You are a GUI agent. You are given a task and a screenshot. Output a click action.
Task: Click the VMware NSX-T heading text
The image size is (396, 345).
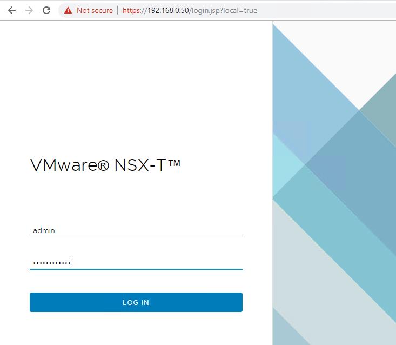(x=105, y=165)
